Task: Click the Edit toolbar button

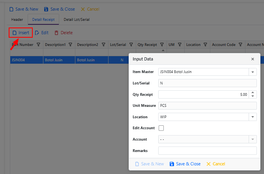Action: pos(41,33)
